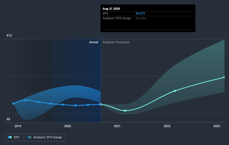Click the 'Analysts Forecasts' section label
Viewport: 229px width, 145px height.
[x=116, y=42]
